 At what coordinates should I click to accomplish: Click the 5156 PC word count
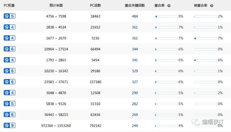pos(95,38)
